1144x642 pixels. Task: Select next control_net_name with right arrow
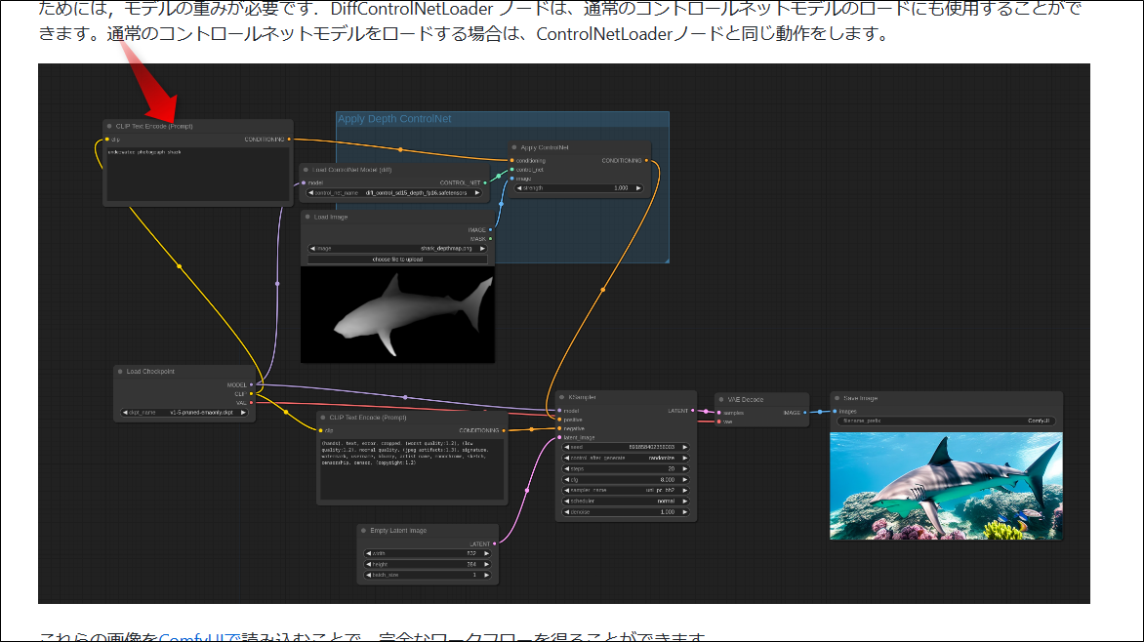click(x=478, y=193)
